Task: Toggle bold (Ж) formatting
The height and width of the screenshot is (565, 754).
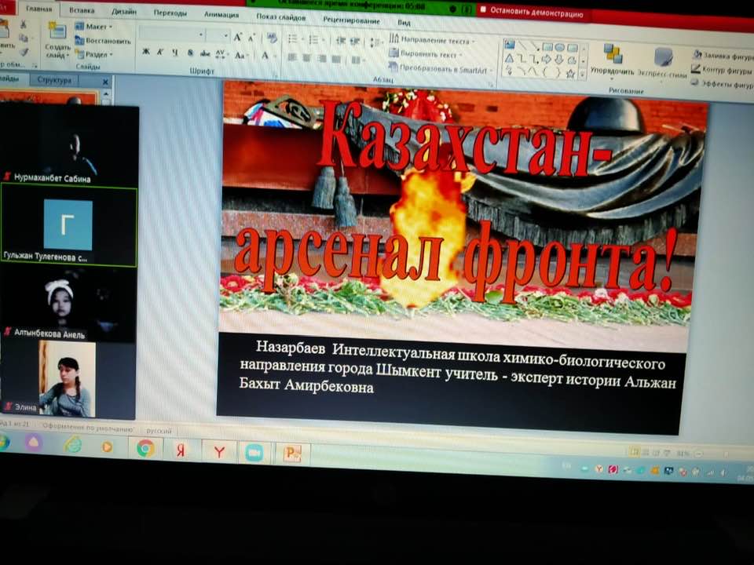Action: pyautogui.click(x=146, y=52)
